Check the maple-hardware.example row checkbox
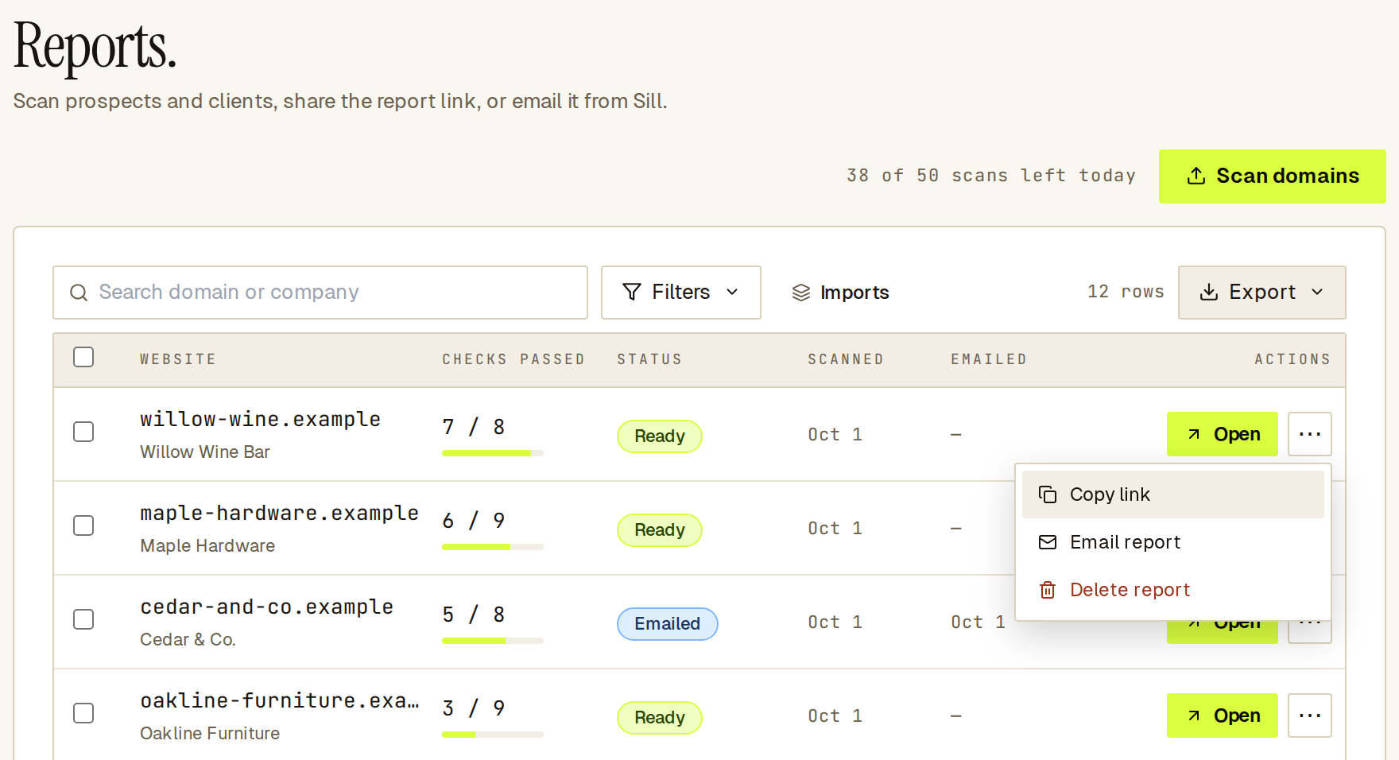Screen dimensions: 1399x760 (83, 525)
